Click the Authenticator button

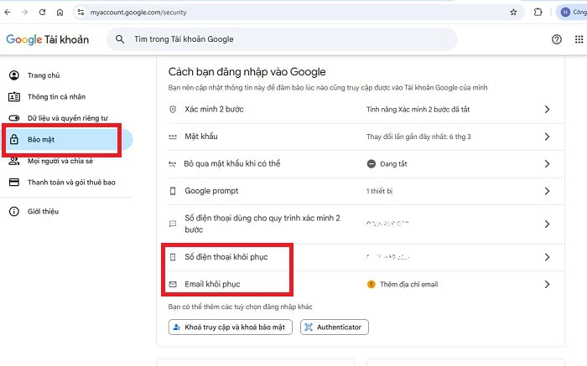pos(334,327)
